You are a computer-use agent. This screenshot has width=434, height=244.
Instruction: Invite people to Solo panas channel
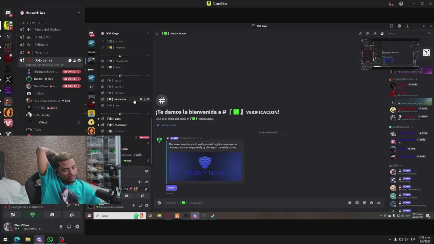click(75, 60)
